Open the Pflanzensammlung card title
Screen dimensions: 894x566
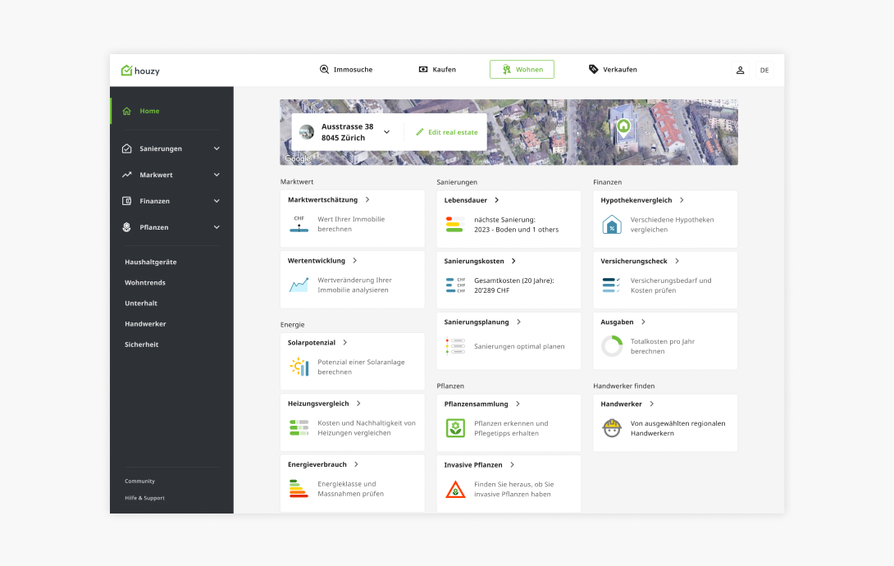click(x=476, y=404)
